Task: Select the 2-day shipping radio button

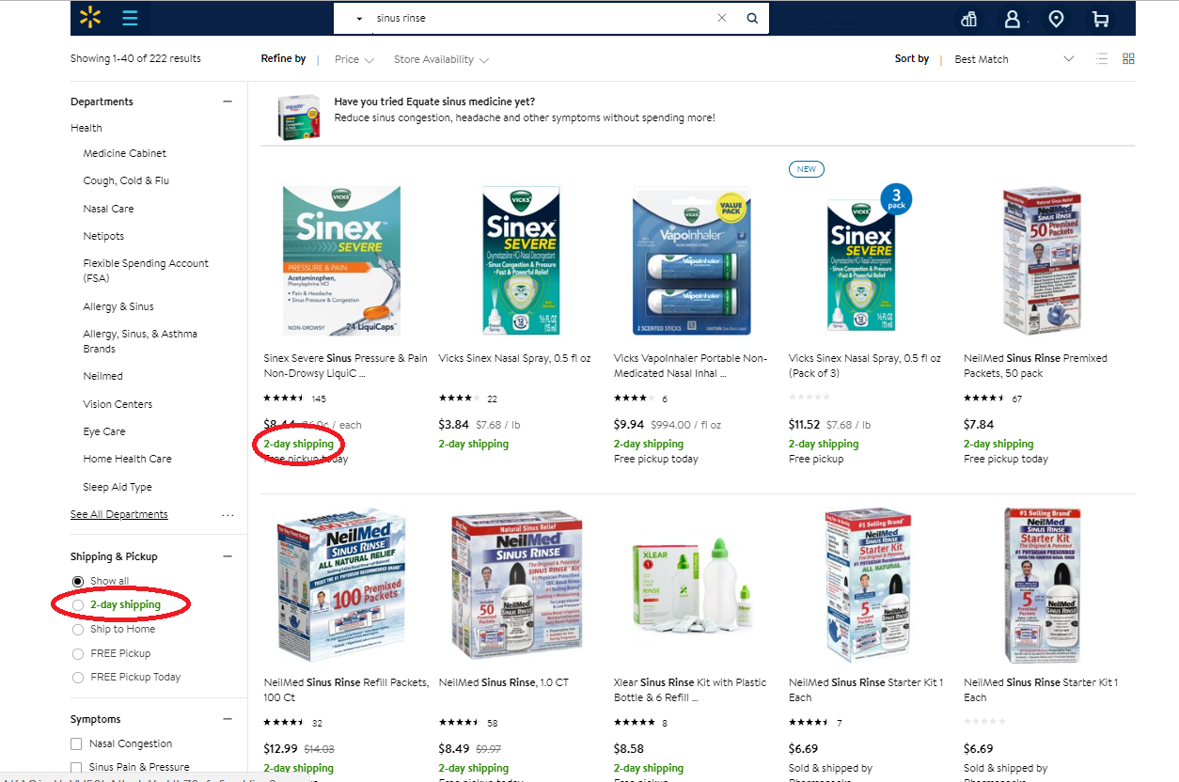Action: coord(78,605)
